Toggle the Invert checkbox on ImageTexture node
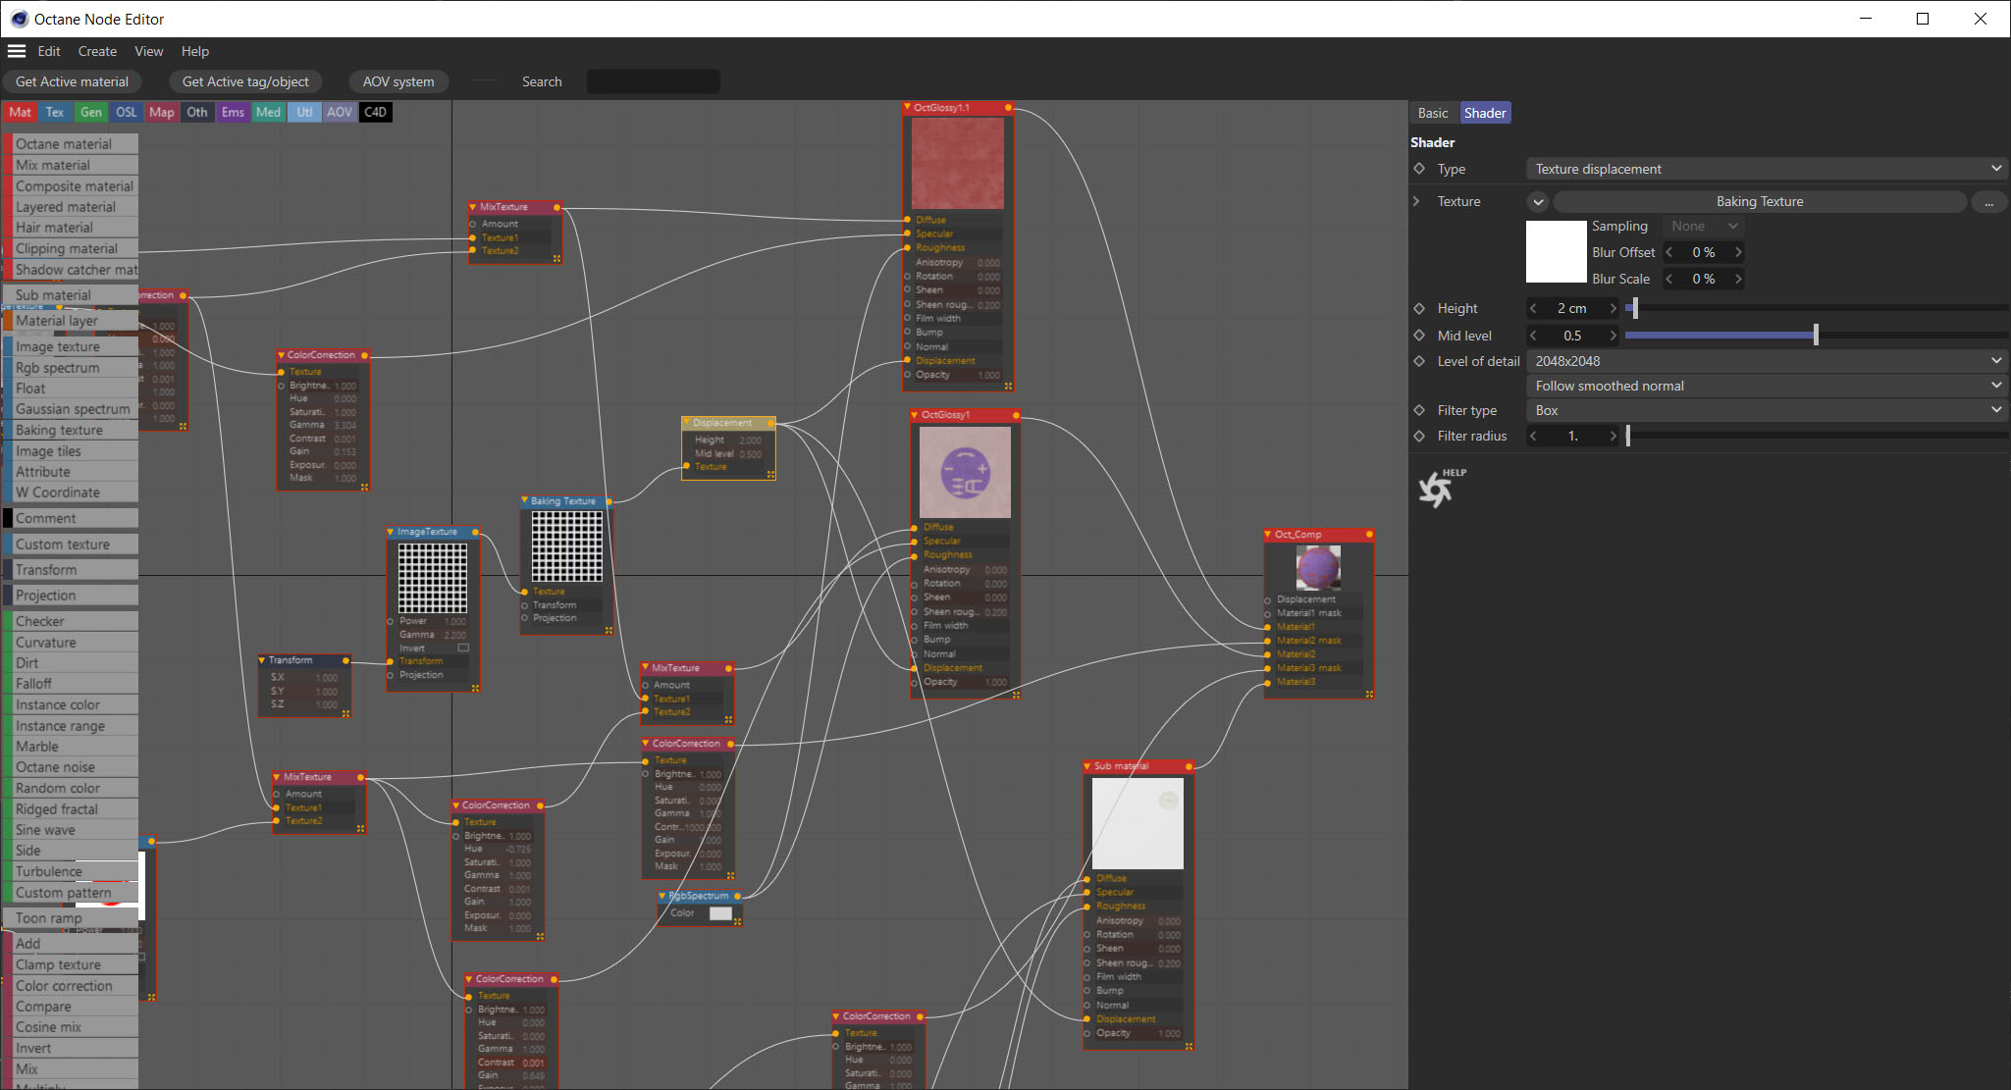 pyautogui.click(x=463, y=649)
